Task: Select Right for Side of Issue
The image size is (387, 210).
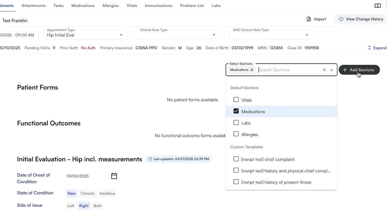Action: pos(84,206)
